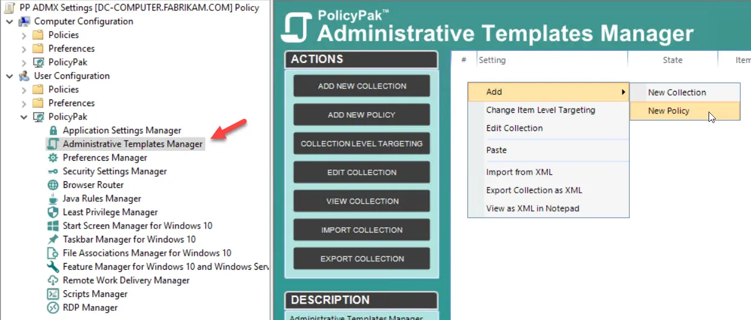The width and height of the screenshot is (751, 320).
Task: Click the ADD NEW COLLECTION button
Action: tap(362, 86)
